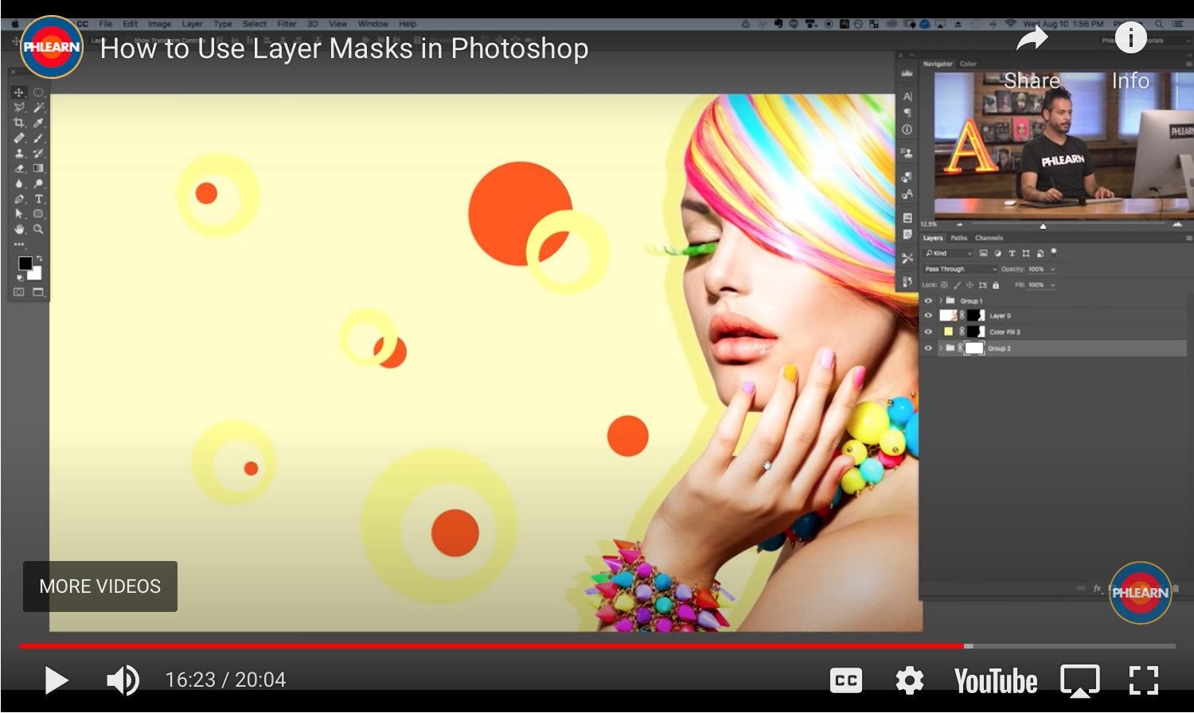Select the Healing Brush tool

(x=19, y=138)
